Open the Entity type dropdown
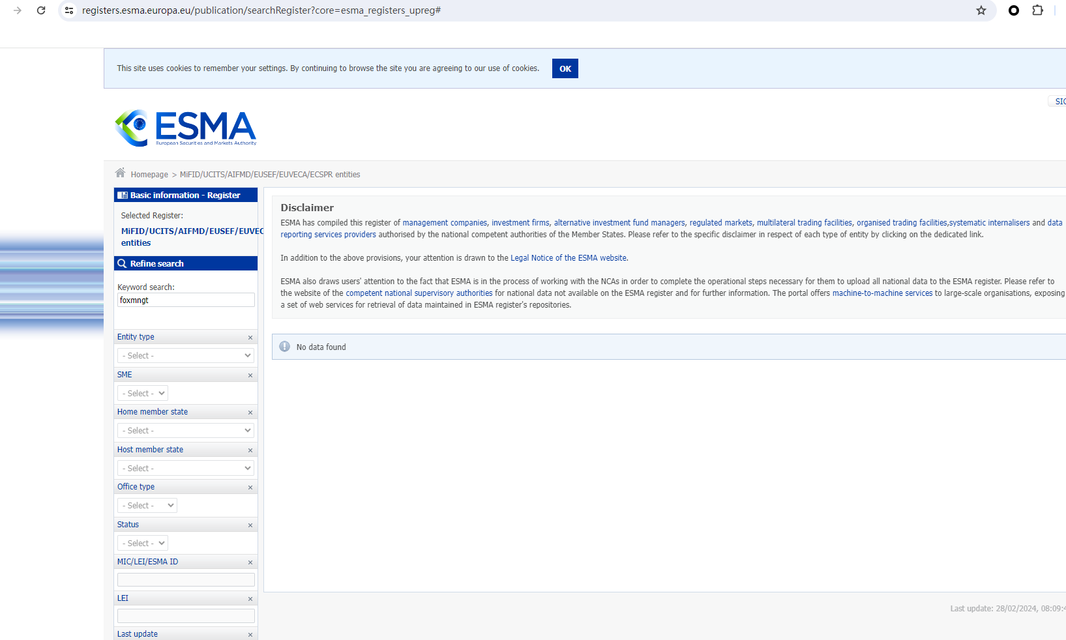This screenshot has width=1066, height=640. point(186,356)
